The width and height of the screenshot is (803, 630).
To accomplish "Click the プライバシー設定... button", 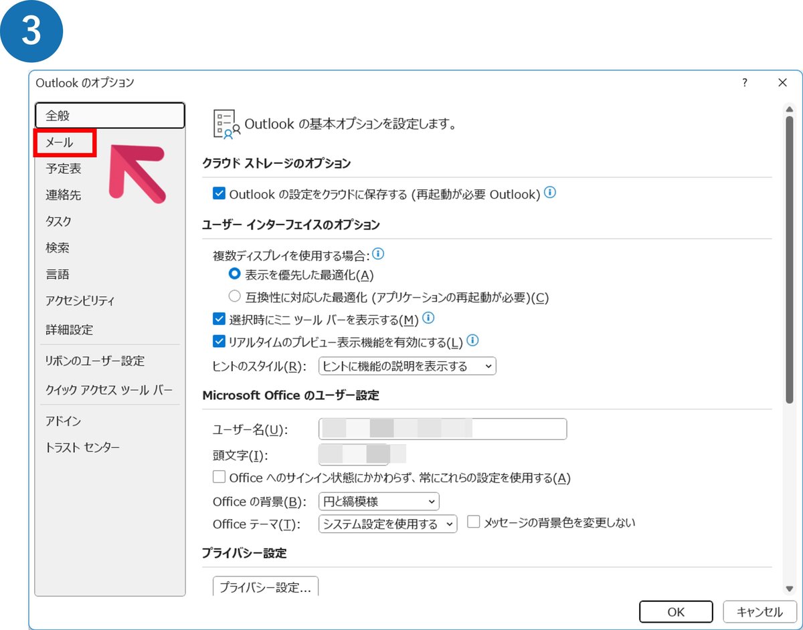I will click(266, 588).
